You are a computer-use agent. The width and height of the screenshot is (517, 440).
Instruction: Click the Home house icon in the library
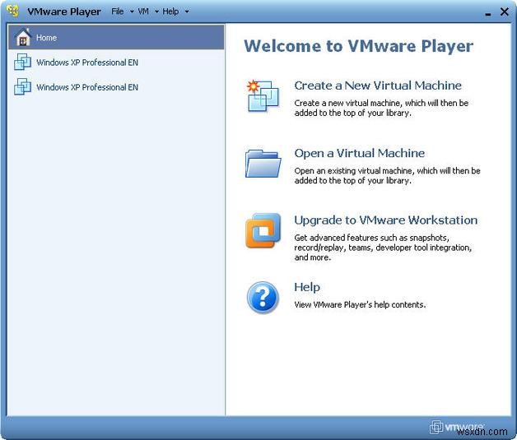point(23,37)
